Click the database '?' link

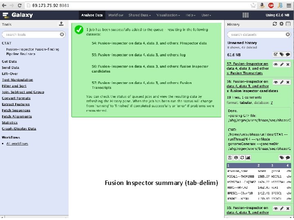(272, 103)
